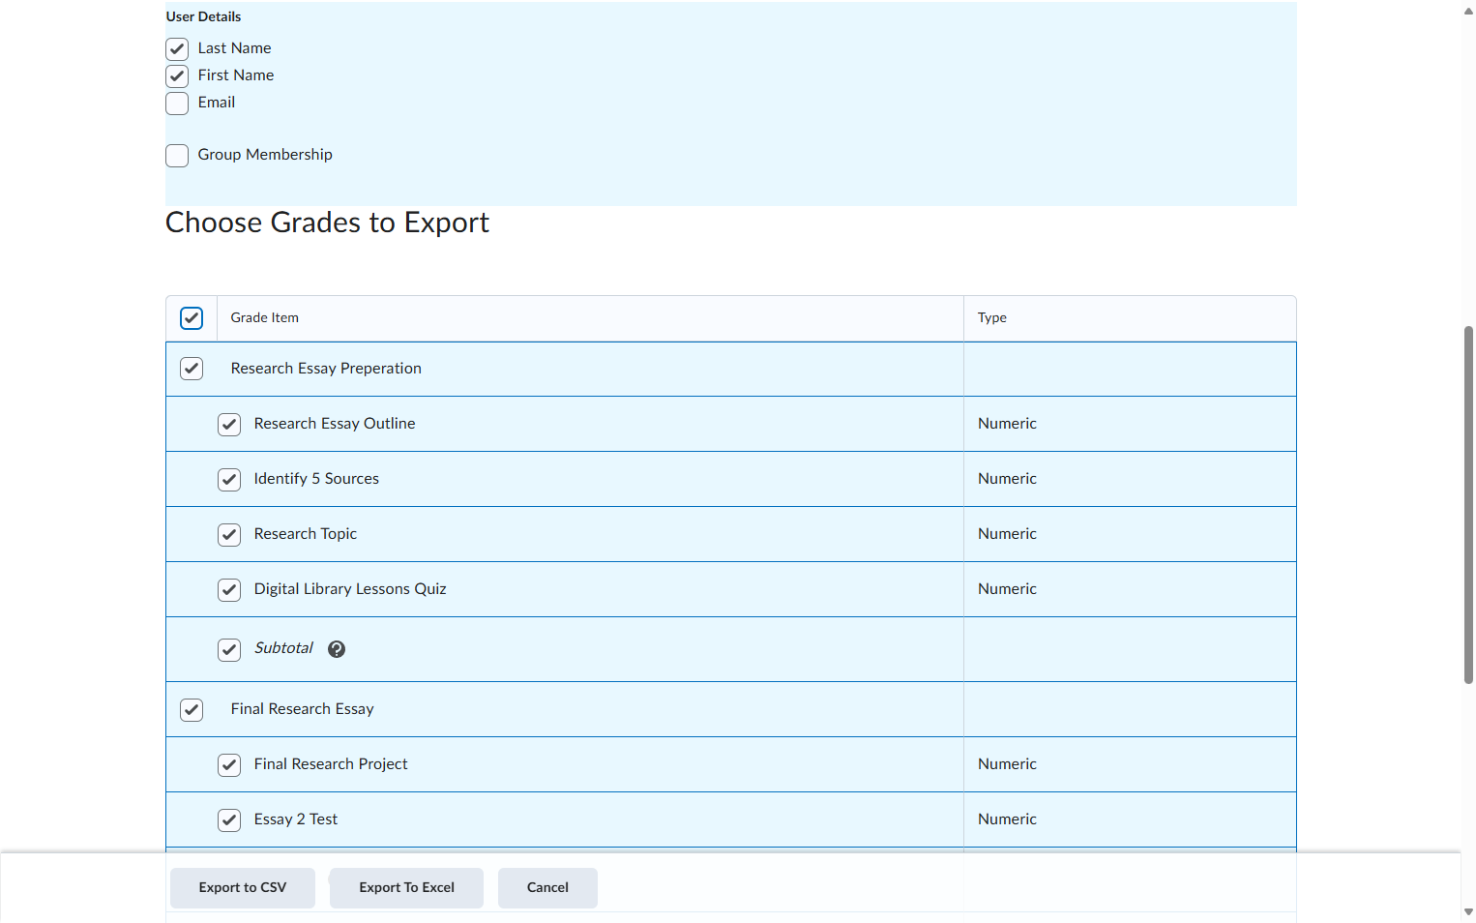Viewport: 1476px width, 923px height.
Task: Cancel the grade export
Action: pyautogui.click(x=547, y=887)
